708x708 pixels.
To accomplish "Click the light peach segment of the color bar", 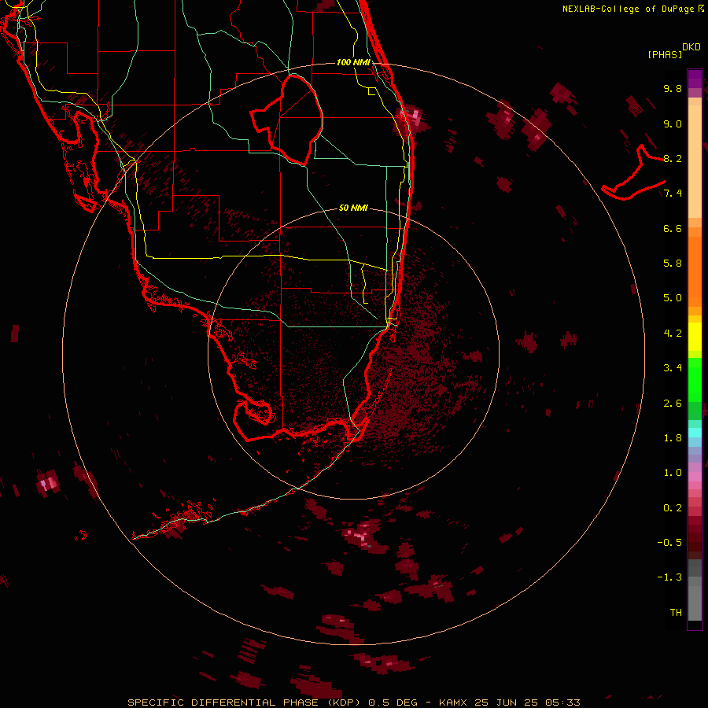I will [695, 161].
